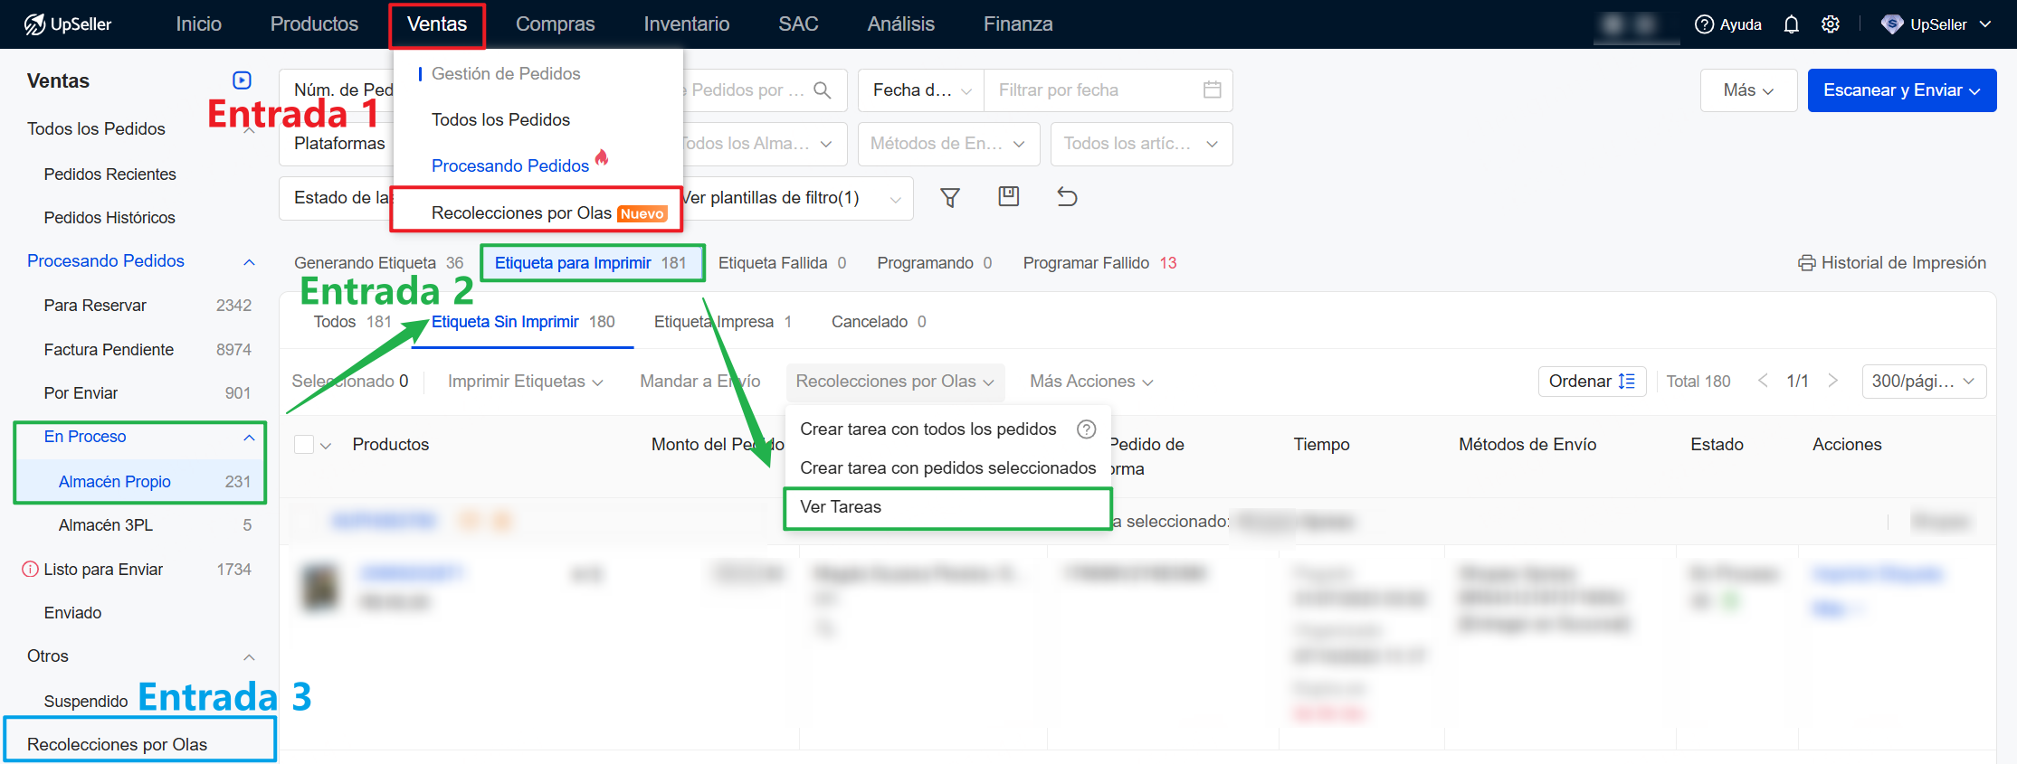The height and width of the screenshot is (764, 2017).
Task: Click the funnel filter icon
Action: 950,197
